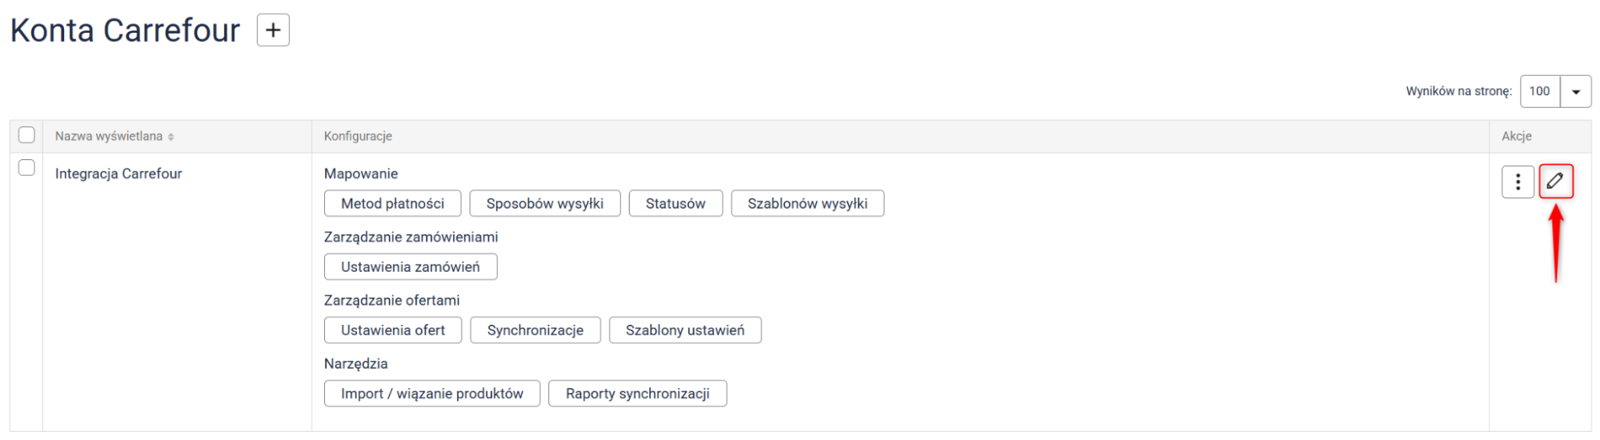Screen dimensions: 1600x440
Task: Launch Import / wiązanie produktów tool
Action: tap(431, 393)
